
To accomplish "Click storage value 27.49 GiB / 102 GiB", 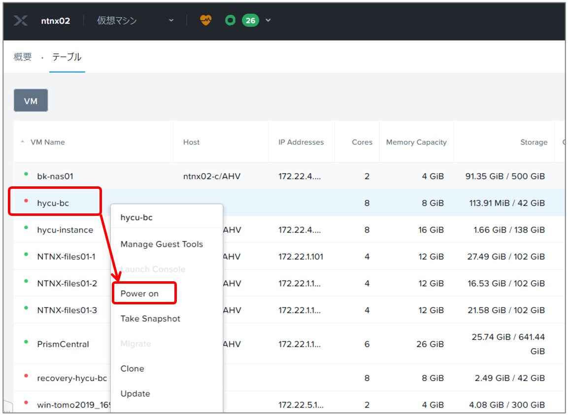I will pyautogui.click(x=506, y=257).
